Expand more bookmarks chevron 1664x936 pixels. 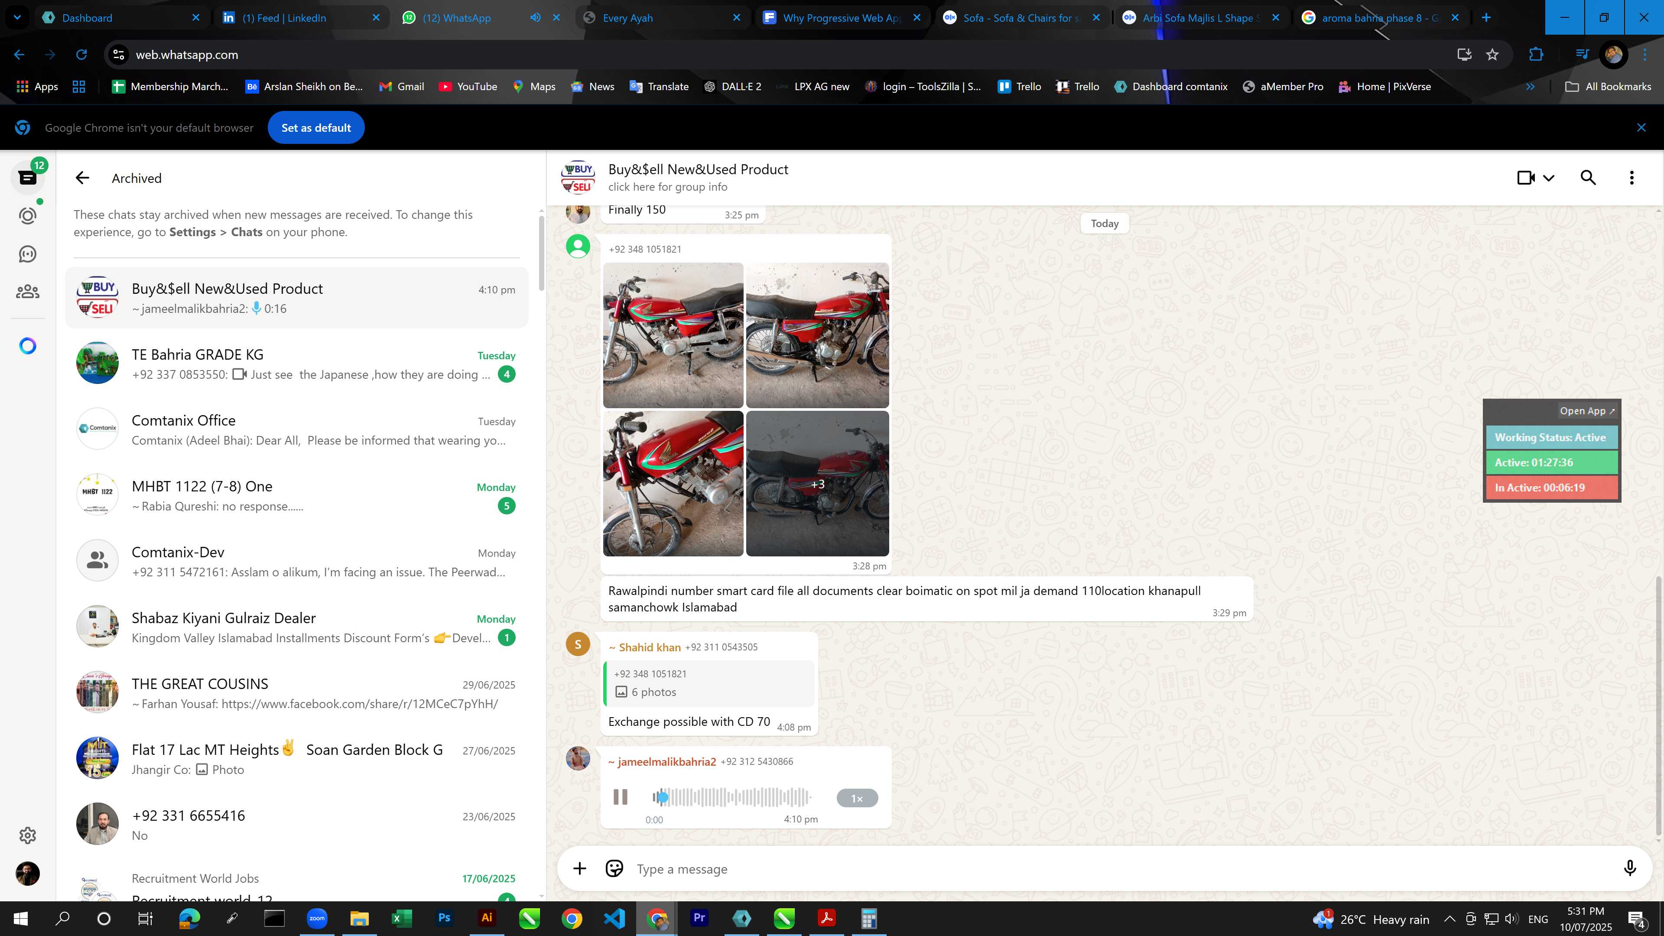[x=1530, y=87]
